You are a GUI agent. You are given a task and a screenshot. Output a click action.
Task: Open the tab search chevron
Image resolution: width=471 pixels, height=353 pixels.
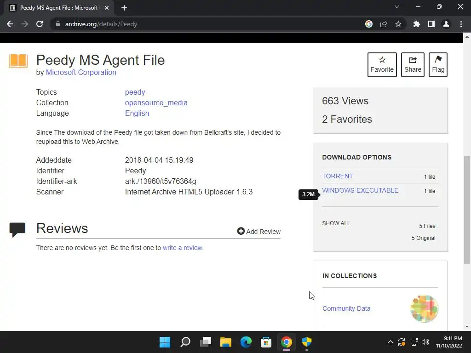pos(397,6)
